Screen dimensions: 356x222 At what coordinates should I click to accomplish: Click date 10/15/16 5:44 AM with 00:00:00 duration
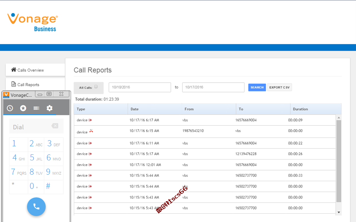(144, 186)
